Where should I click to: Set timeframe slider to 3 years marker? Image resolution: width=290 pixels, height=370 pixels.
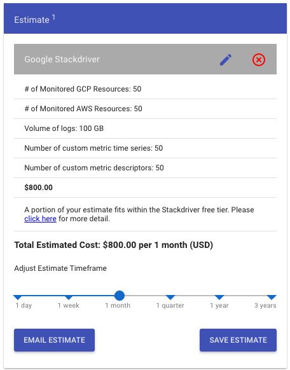pyautogui.click(x=272, y=298)
